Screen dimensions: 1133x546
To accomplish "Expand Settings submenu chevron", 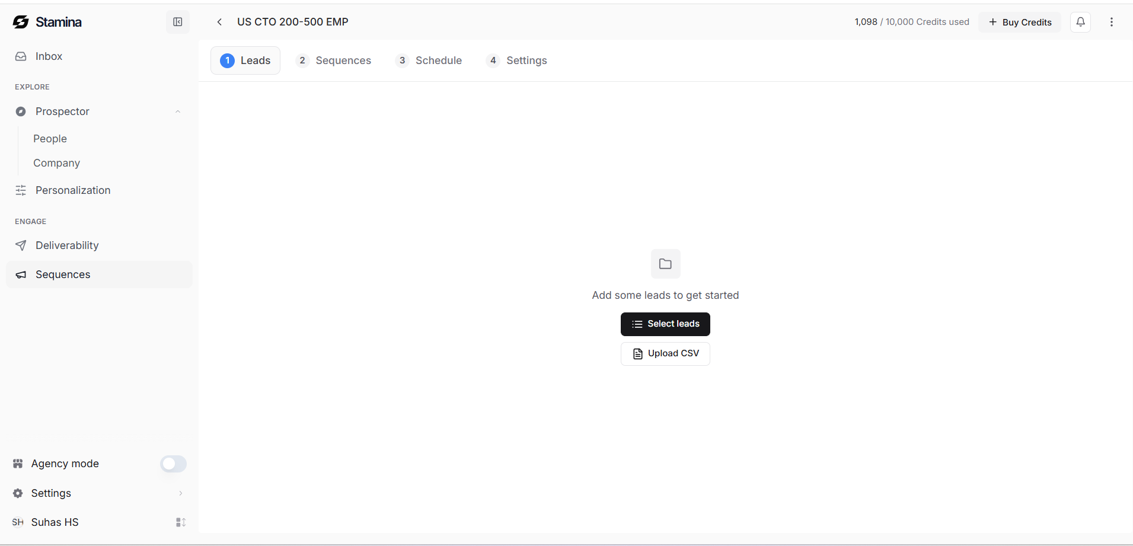I will (x=181, y=493).
